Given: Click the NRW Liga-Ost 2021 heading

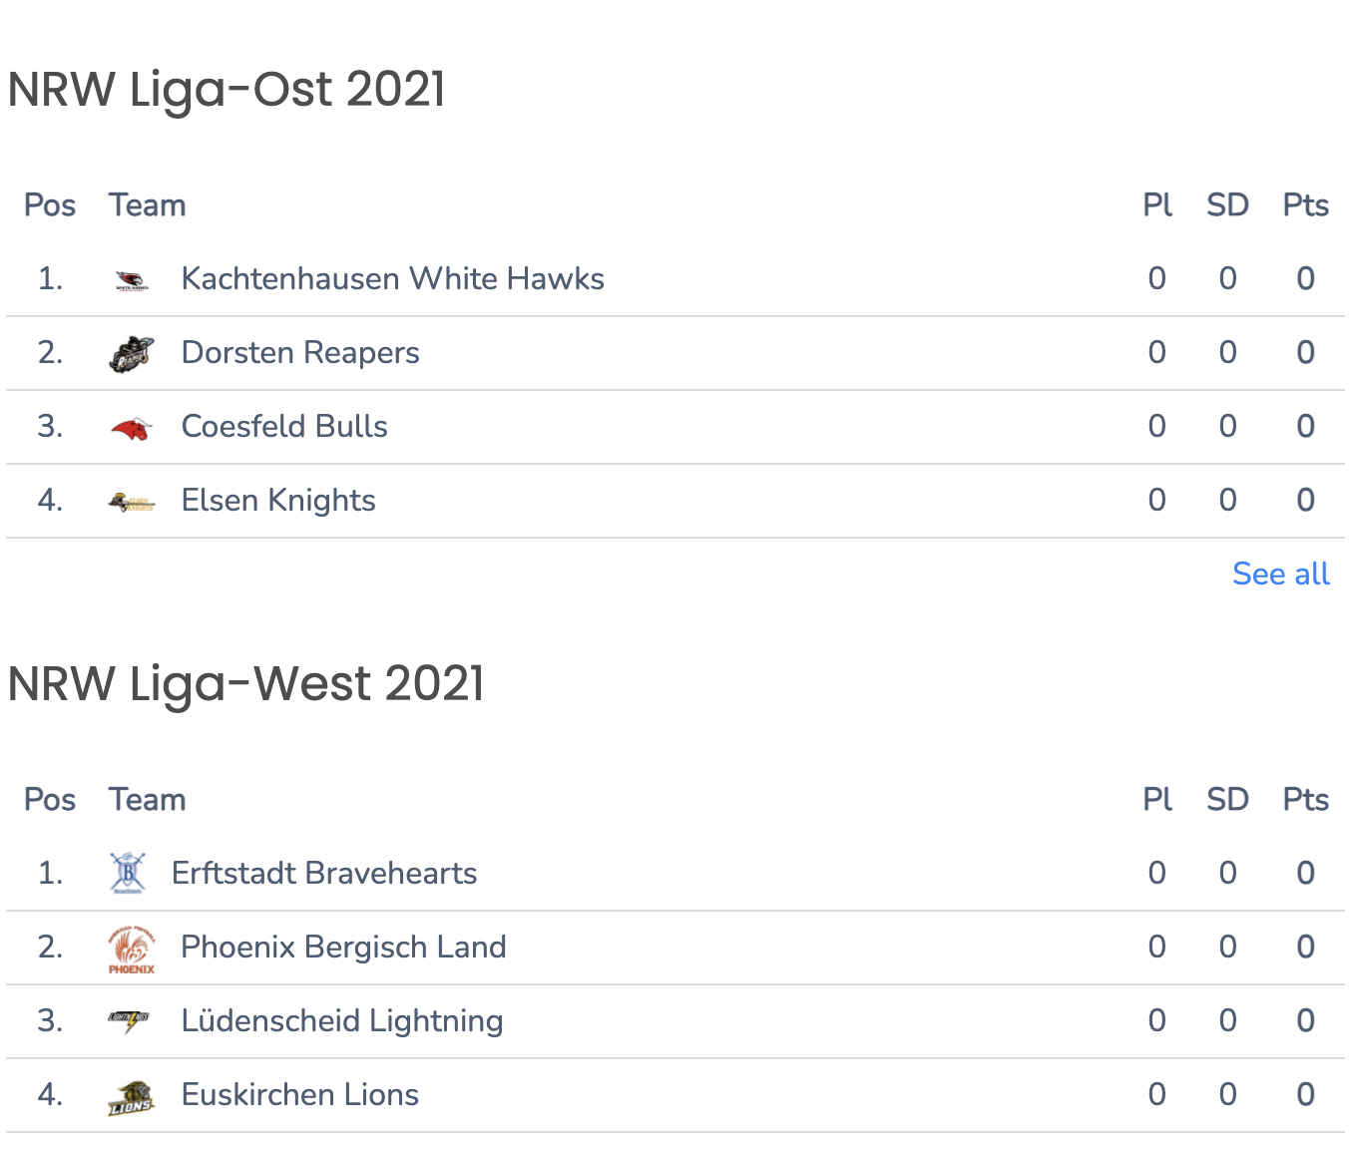Looking at the screenshot, I should click(x=226, y=89).
